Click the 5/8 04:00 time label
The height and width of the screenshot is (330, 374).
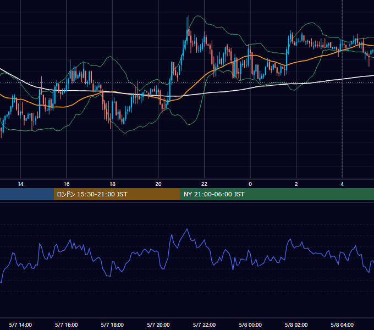pyautogui.click(x=342, y=324)
